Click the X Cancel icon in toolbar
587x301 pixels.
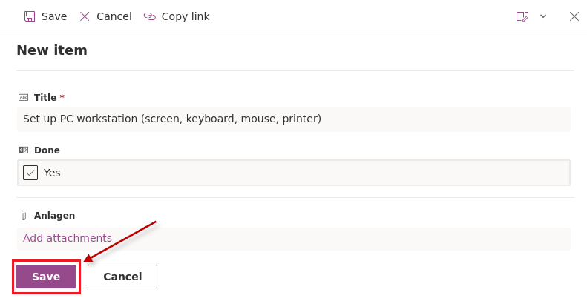coord(85,16)
